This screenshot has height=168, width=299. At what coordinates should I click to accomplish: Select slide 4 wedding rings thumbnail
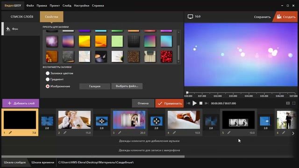tap(184, 120)
